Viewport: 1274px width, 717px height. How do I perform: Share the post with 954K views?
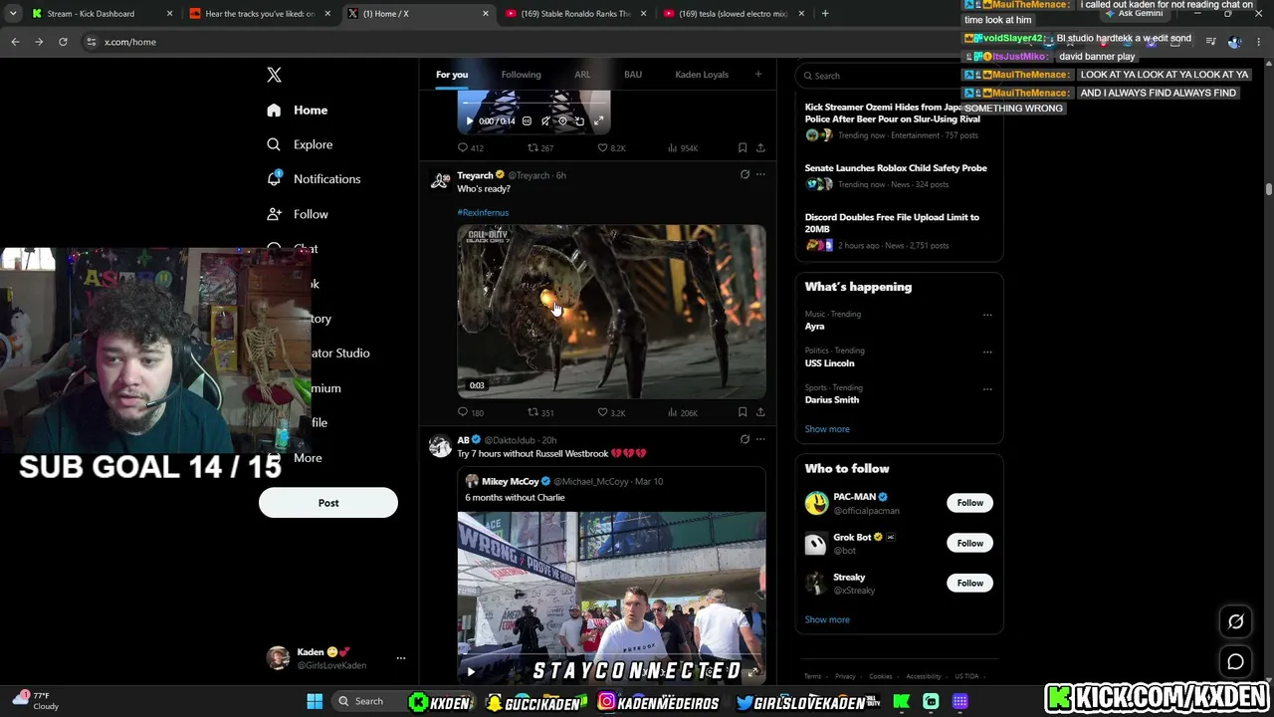click(760, 148)
